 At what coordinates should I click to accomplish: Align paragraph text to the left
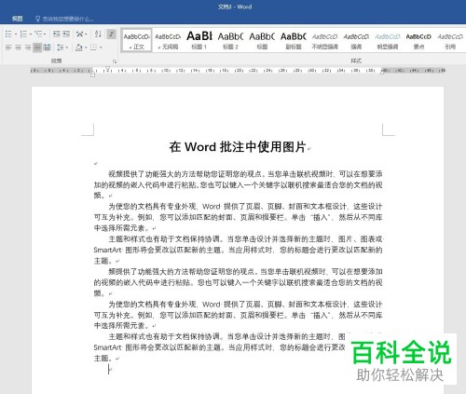pos(8,48)
